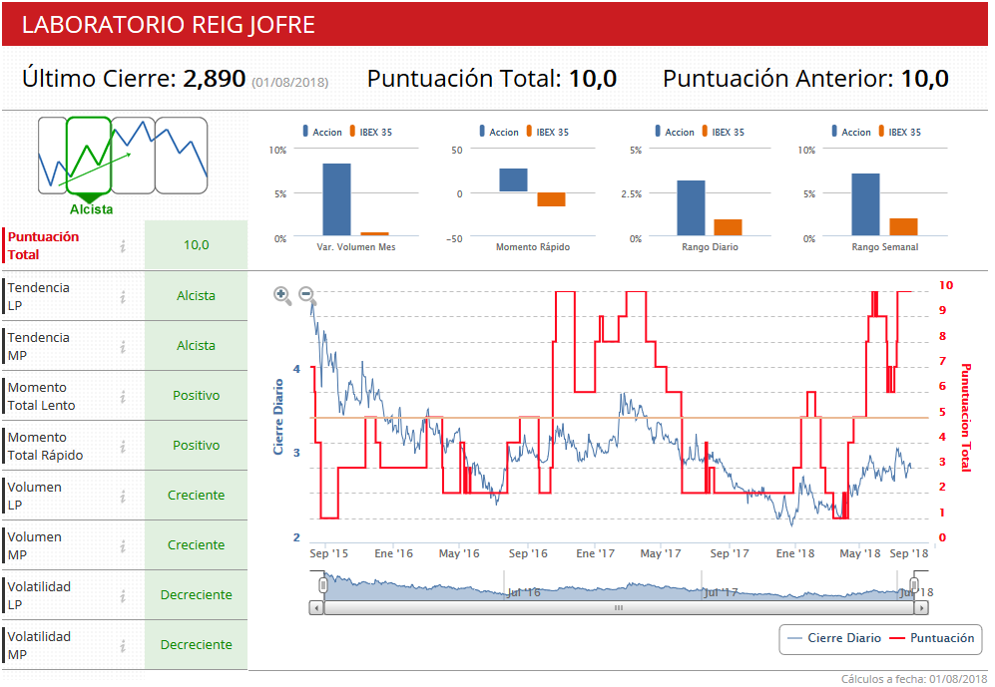Click the Rango Diario chart title
995x687 pixels.
[x=711, y=247]
